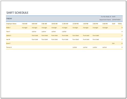Viewport: 127px width, 99px height.
Task: Select the DATE placeholder value
Action: coord(114,17)
